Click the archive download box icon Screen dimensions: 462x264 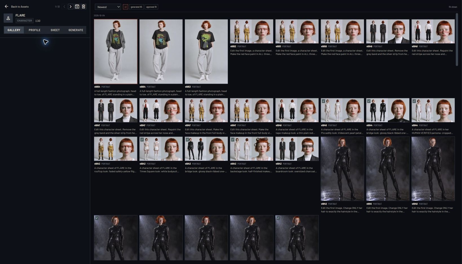coord(77,6)
